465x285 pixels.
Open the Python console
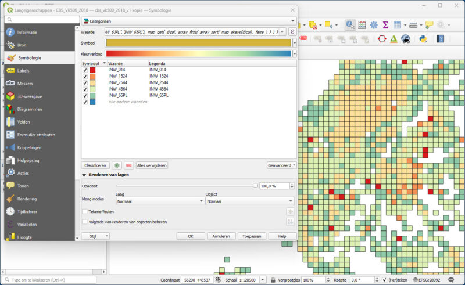[423, 39]
